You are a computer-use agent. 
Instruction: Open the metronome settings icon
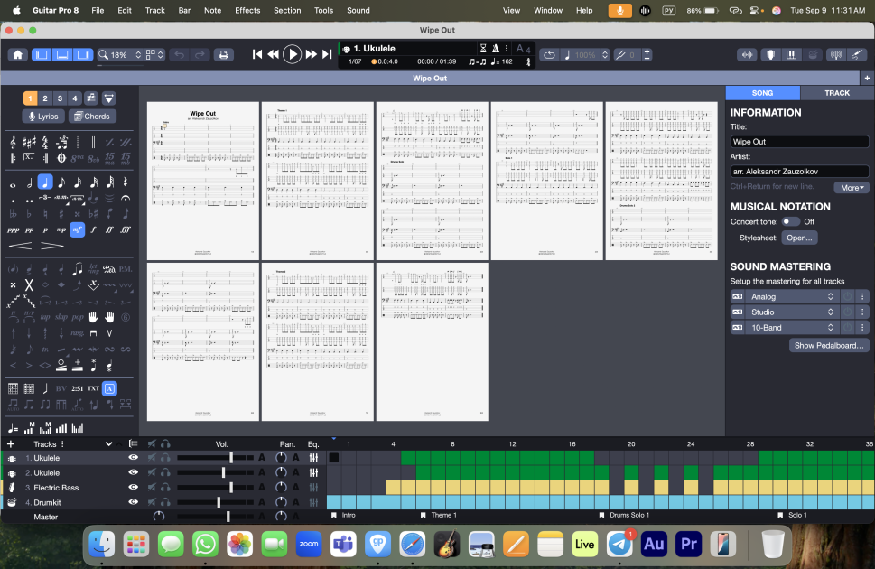tap(496, 49)
